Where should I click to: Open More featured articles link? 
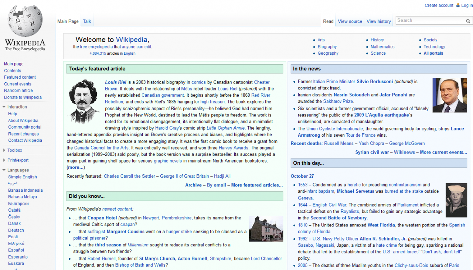[x=257, y=185]
